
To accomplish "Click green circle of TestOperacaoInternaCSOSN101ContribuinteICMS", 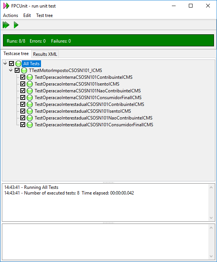I will click(30, 77).
